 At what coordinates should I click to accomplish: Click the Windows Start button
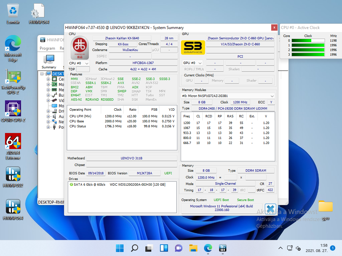pyautogui.click(x=120, y=248)
